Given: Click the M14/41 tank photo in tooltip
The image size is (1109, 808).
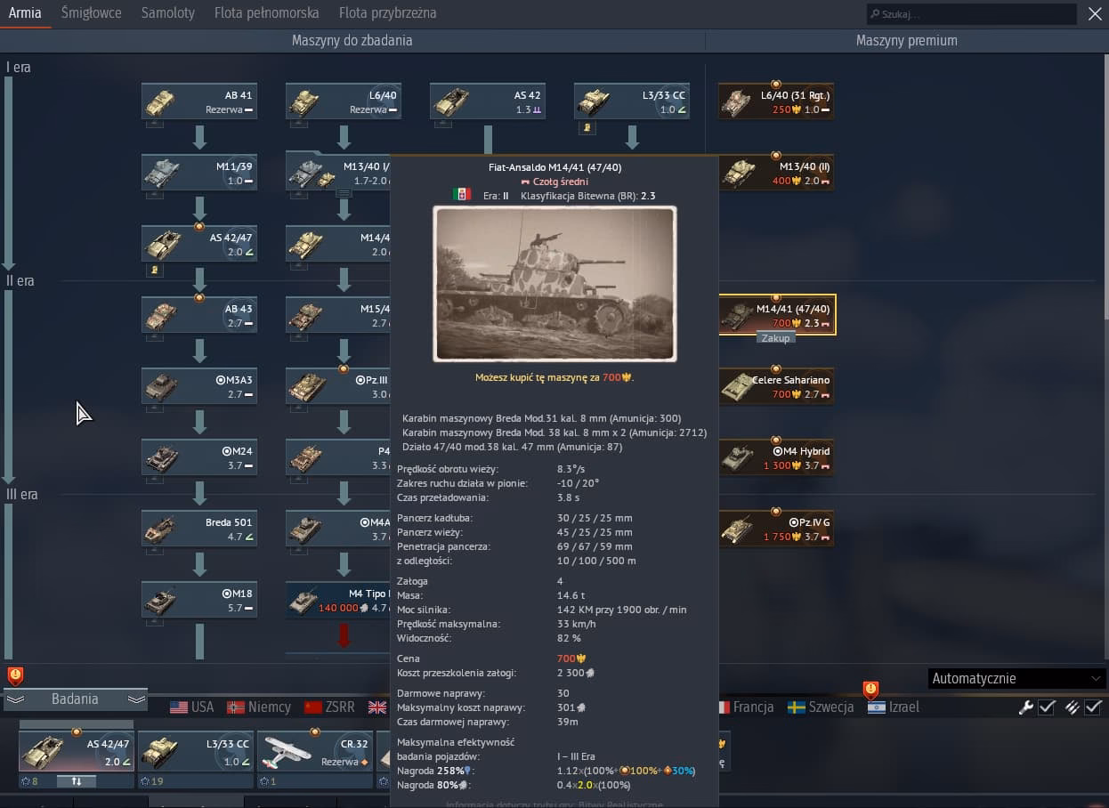Looking at the screenshot, I should click(x=554, y=284).
